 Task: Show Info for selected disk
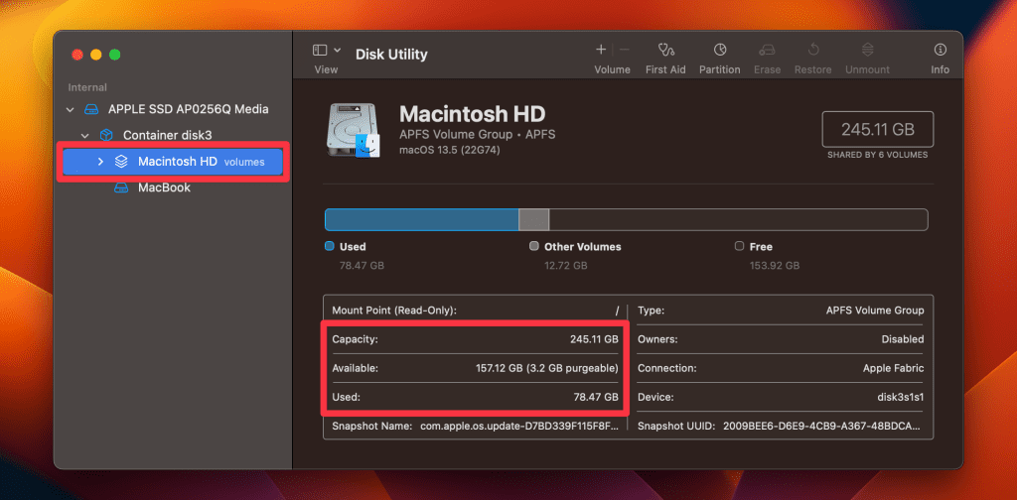940,50
